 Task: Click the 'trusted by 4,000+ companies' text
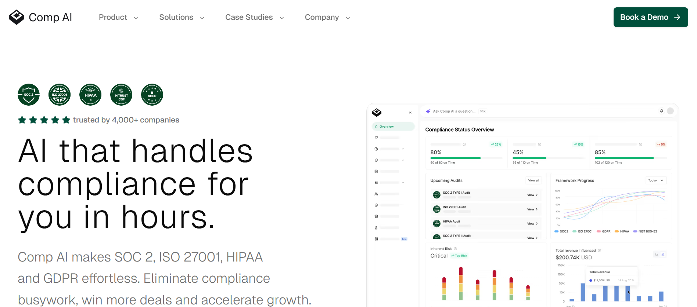tap(126, 120)
